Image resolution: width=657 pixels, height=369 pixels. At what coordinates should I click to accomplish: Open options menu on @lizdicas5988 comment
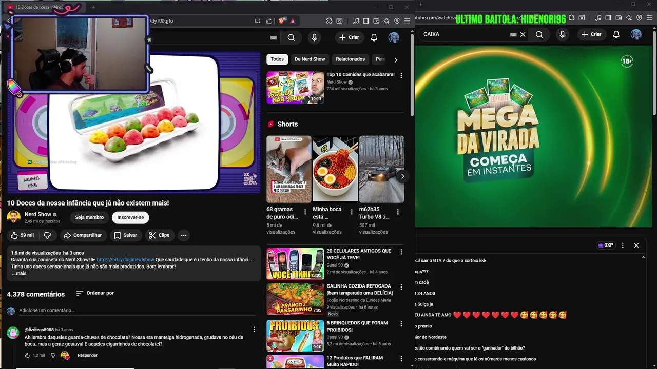click(x=254, y=330)
